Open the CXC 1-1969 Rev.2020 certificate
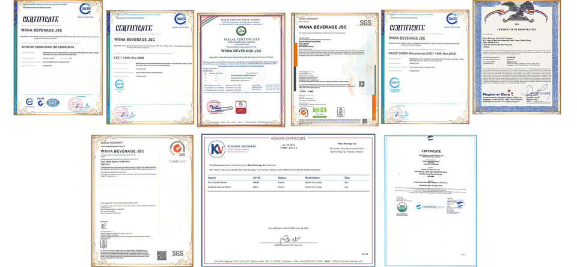Image resolution: width=577 pixels, height=267 pixels. 150,67
